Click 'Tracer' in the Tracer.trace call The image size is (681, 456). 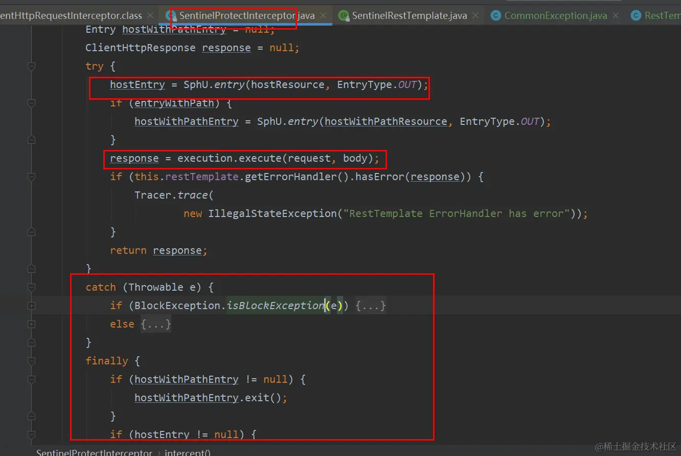pos(153,195)
